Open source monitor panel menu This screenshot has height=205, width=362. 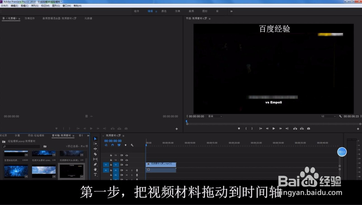tap(19, 19)
